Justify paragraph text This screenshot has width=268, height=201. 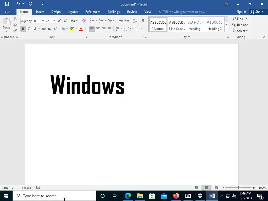[109, 29]
